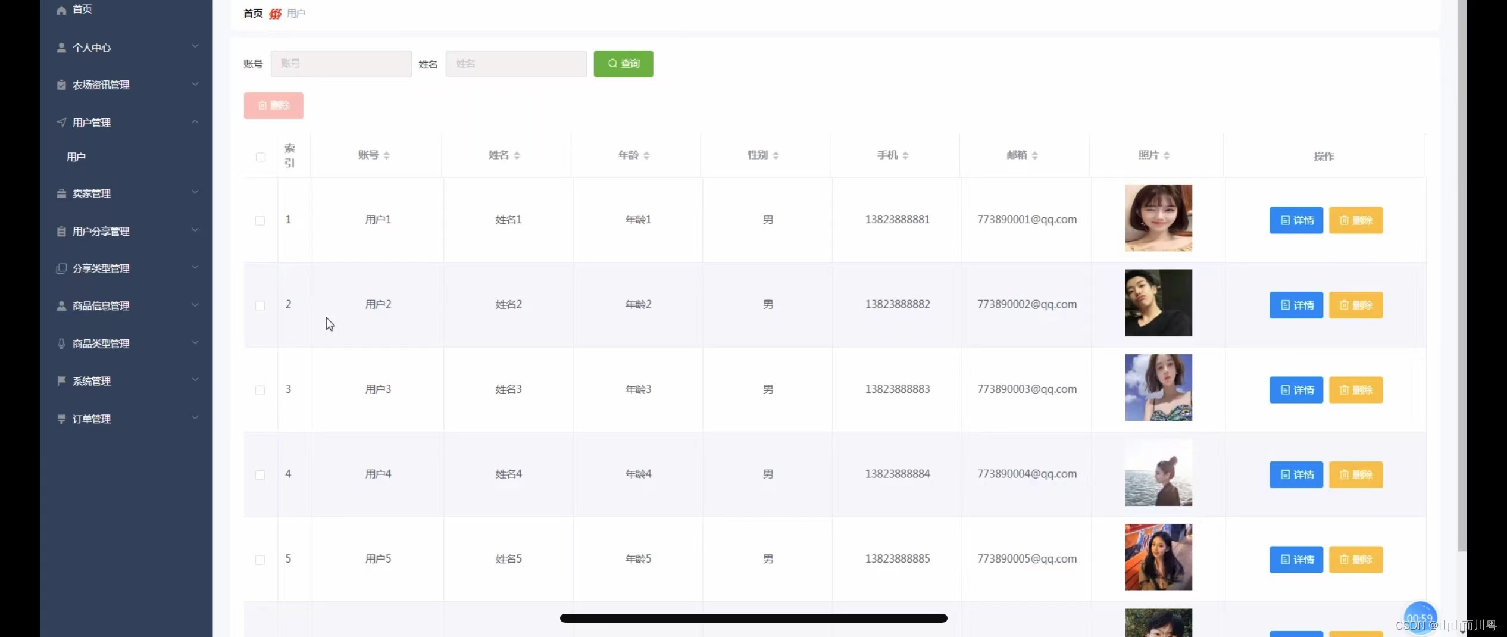1507x637 pixels.
Task: Focus the 账号 search input field
Action: coord(341,64)
